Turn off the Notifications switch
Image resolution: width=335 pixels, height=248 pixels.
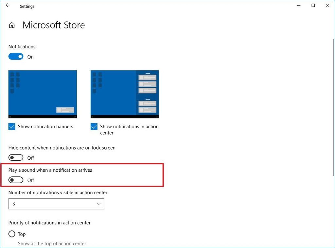click(x=16, y=56)
